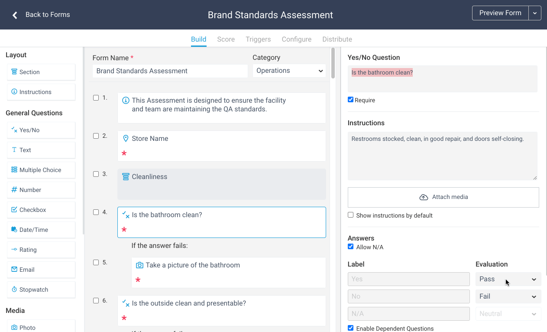Click the N/A label field
This screenshot has width=547, height=332.
tap(409, 314)
